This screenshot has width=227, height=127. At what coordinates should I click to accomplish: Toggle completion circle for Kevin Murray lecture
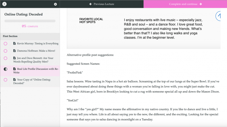5,44
